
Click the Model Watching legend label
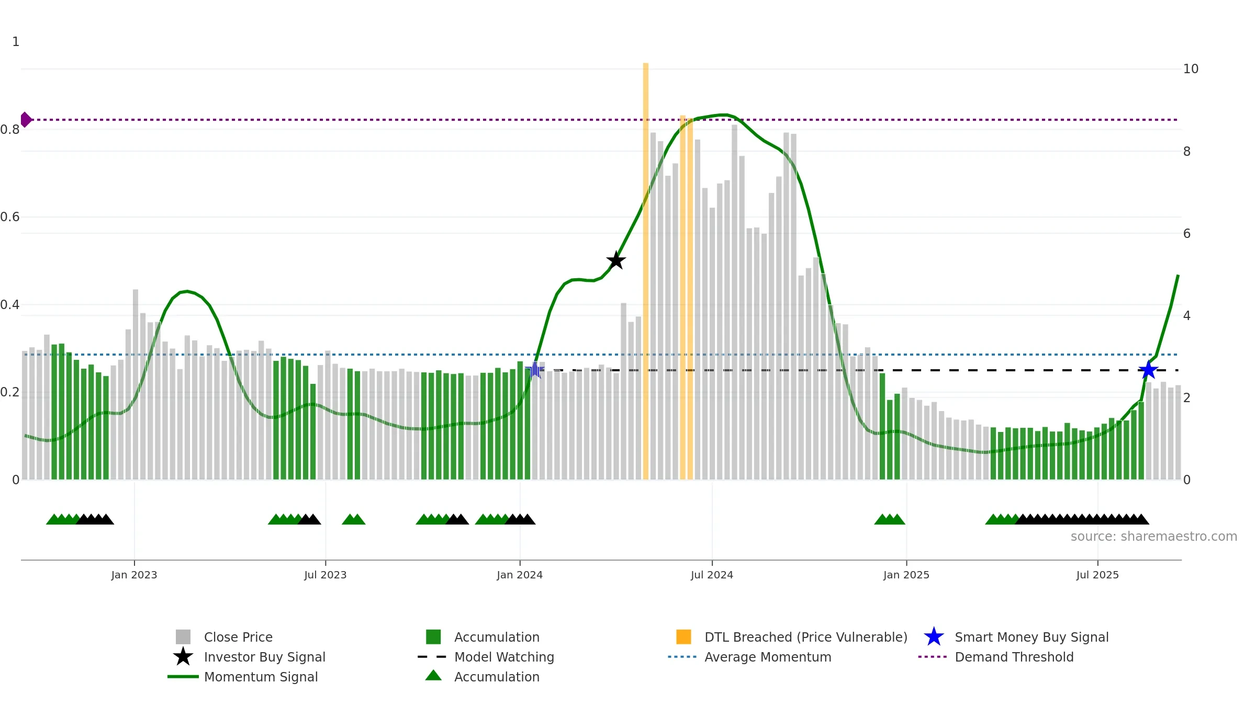tap(504, 657)
